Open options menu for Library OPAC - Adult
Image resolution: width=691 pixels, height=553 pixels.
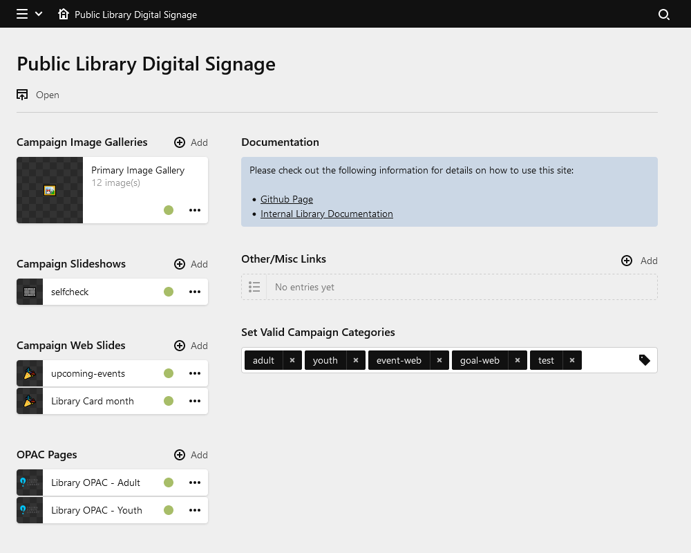pos(195,482)
